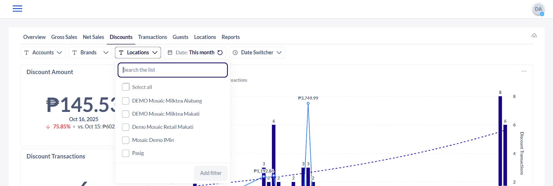Go to the Reports tab
Image resolution: width=553 pixels, height=186 pixels.
point(231,37)
